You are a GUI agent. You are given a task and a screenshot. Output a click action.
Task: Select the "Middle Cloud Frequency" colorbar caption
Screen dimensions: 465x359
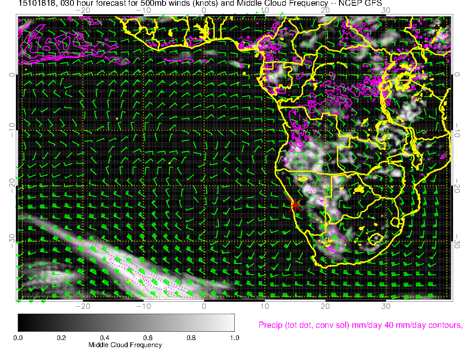coord(125,345)
